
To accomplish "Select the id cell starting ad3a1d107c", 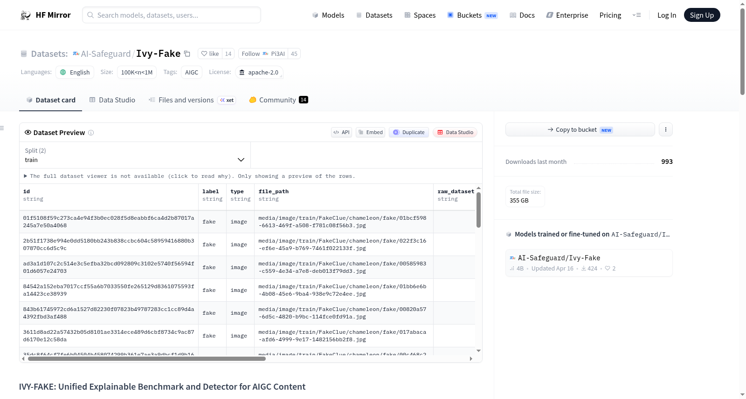I will (109, 267).
